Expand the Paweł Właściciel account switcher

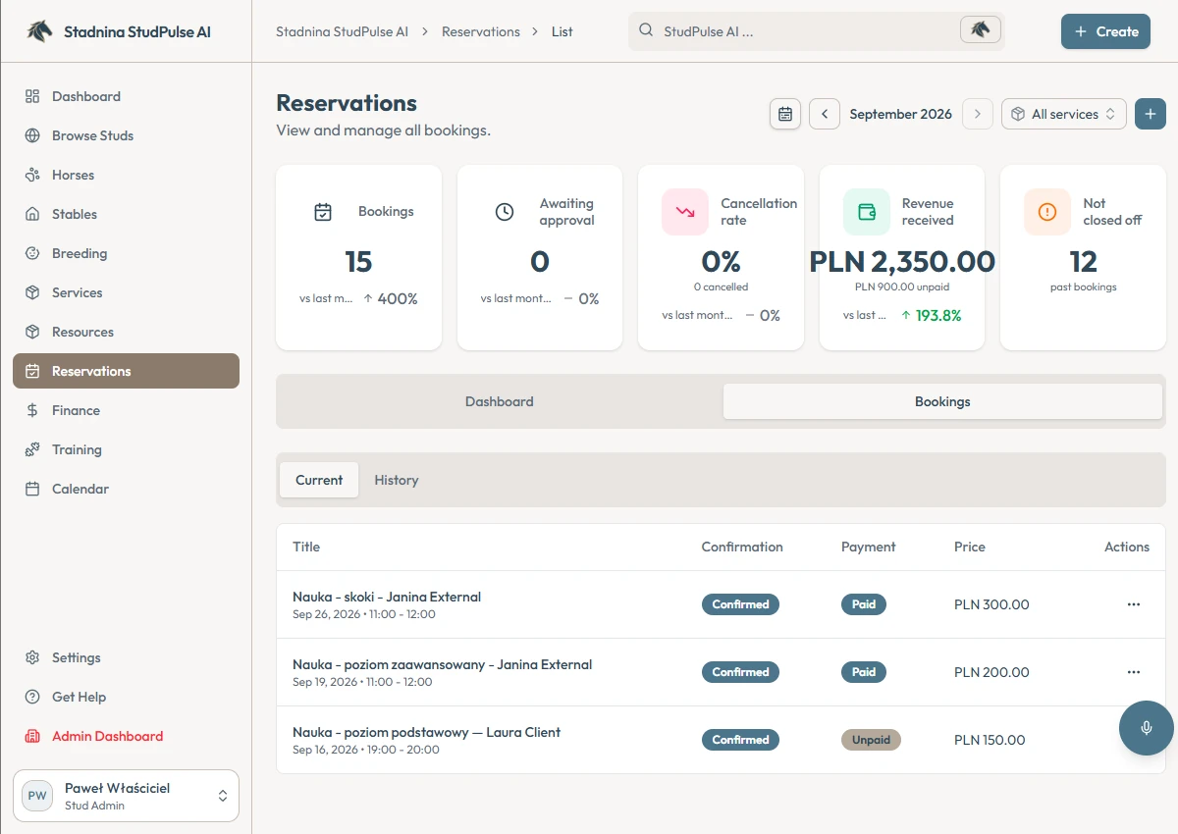click(x=126, y=796)
